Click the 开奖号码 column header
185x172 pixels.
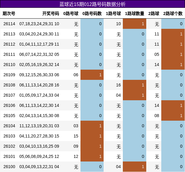(x=51, y=14)
